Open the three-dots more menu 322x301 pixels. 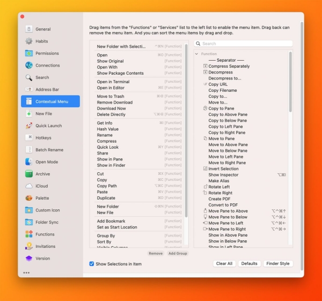click(26, 273)
